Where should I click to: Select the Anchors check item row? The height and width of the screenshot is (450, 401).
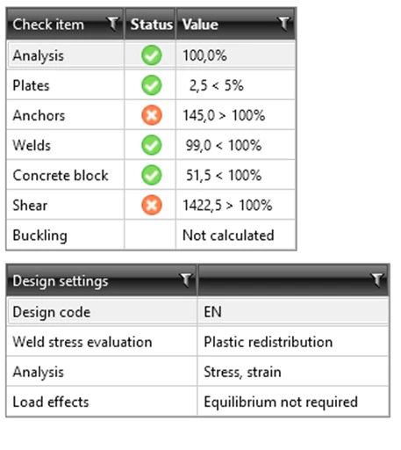151,115
